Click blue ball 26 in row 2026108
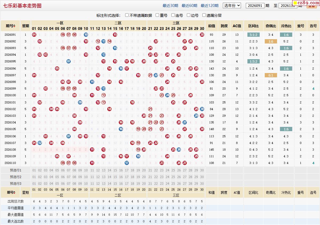 click(179, 150)
